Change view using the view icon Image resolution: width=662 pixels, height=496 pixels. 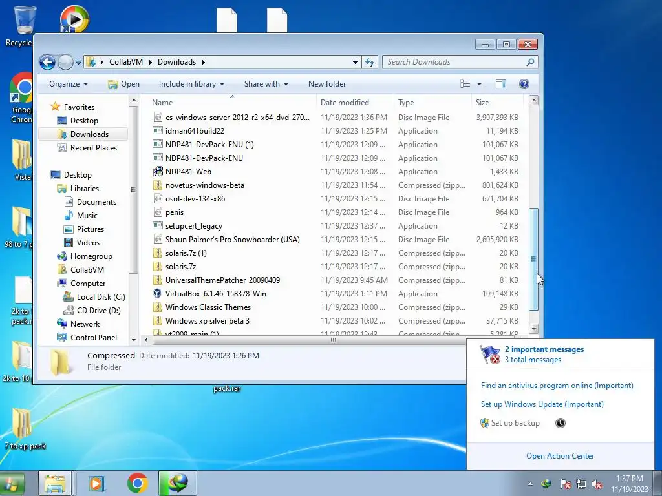coord(465,84)
